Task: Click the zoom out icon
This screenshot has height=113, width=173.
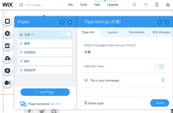Action: pyautogui.click(x=134, y=5)
